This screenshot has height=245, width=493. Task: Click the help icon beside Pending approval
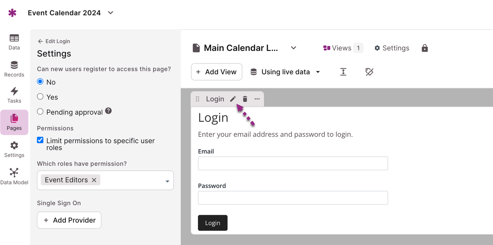click(x=108, y=111)
